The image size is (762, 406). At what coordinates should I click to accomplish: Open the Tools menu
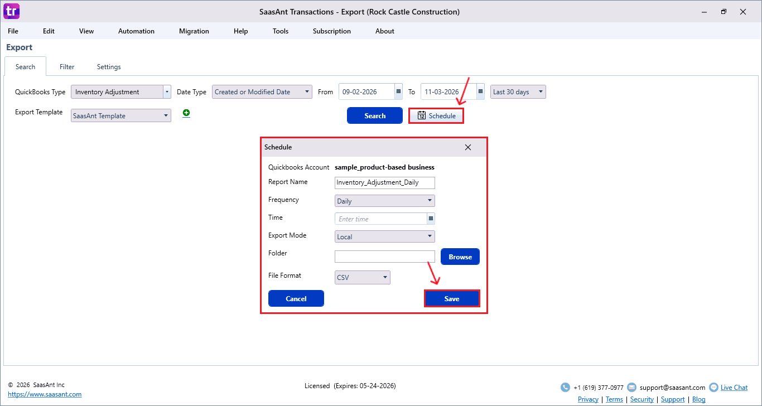pos(281,31)
